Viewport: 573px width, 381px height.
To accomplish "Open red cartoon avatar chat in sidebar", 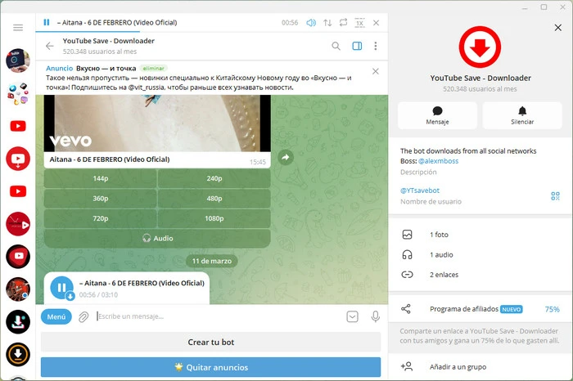I will click(18, 289).
